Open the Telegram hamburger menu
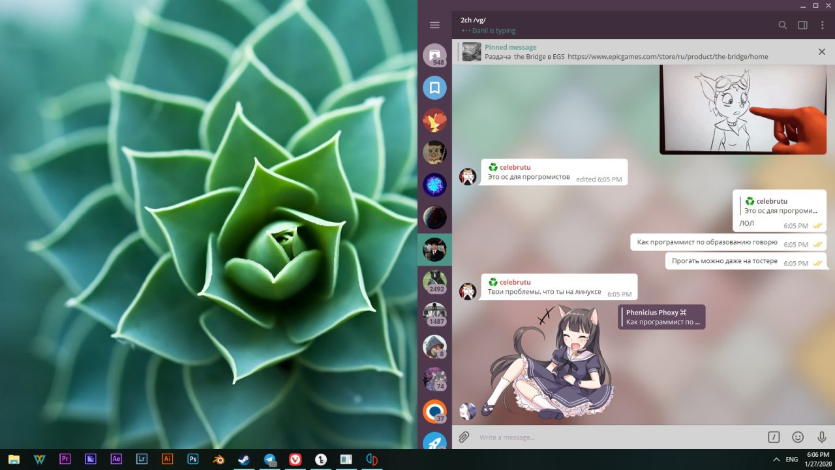The image size is (835, 470). (434, 25)
